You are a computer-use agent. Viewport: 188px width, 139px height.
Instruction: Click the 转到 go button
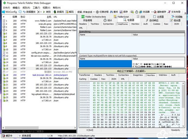[x=47, y=12]
